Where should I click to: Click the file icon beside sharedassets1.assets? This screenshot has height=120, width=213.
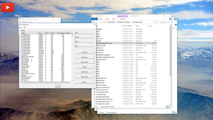(94, 104)
